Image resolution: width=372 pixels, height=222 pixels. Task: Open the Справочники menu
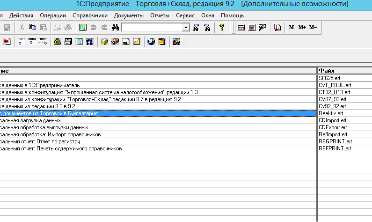[90, 15]
